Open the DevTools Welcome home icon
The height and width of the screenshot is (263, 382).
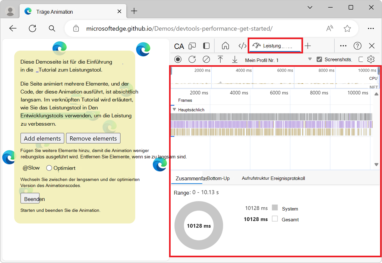pos(225,46)
